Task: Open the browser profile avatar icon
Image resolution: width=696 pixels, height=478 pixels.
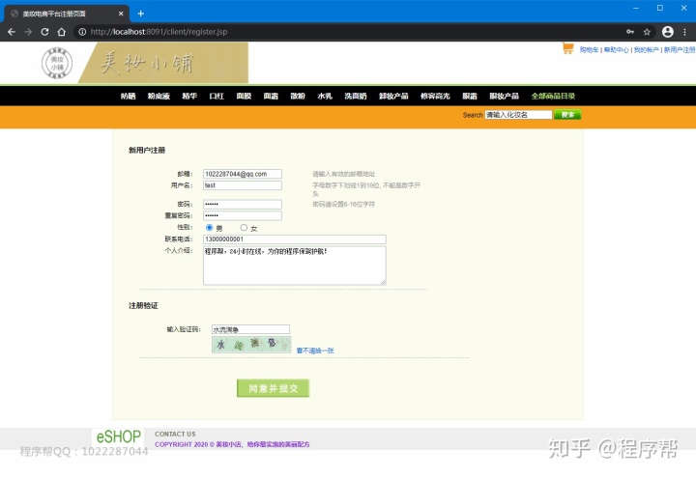Action: [x=668, y=32]
